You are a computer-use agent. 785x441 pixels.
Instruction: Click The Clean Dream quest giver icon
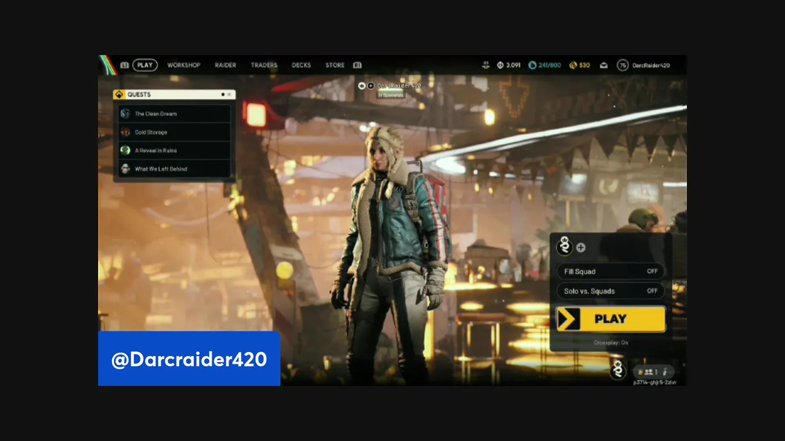pos(125,114)
